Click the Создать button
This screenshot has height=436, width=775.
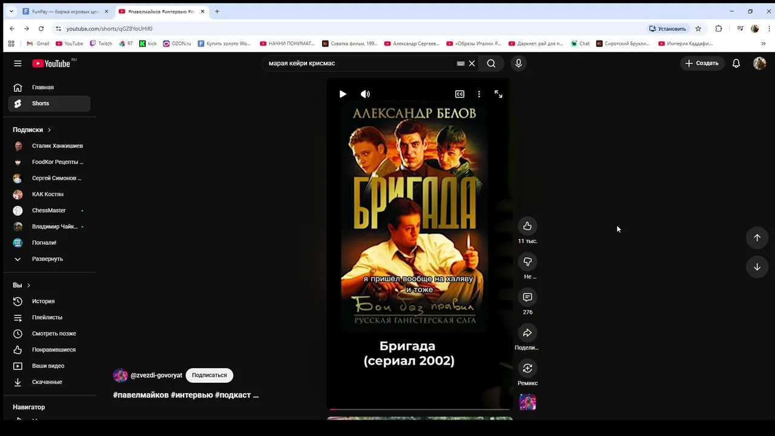pyautogui.click(x=702, y=63)
